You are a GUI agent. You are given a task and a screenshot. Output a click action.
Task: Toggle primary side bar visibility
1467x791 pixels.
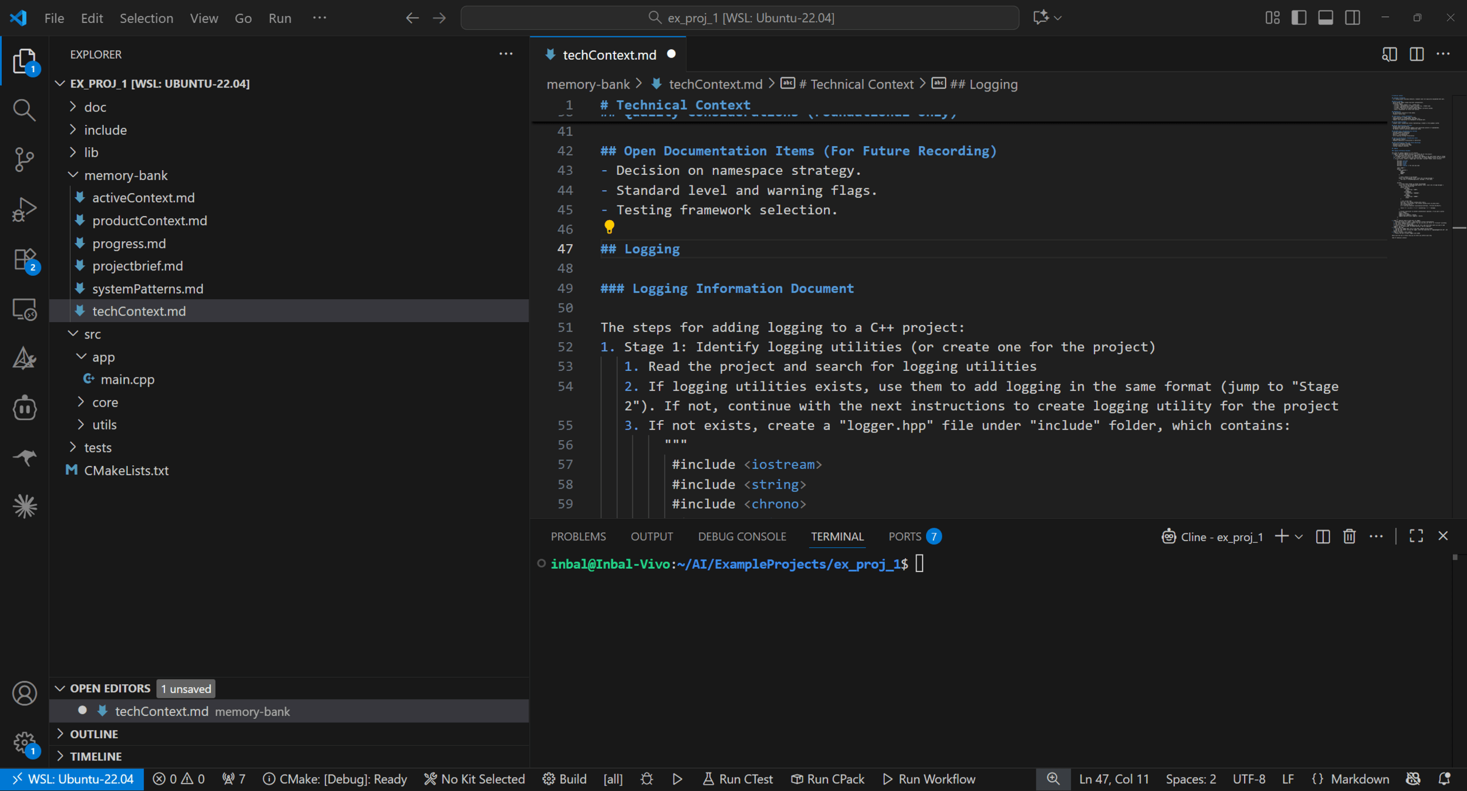pos(1299,18)
